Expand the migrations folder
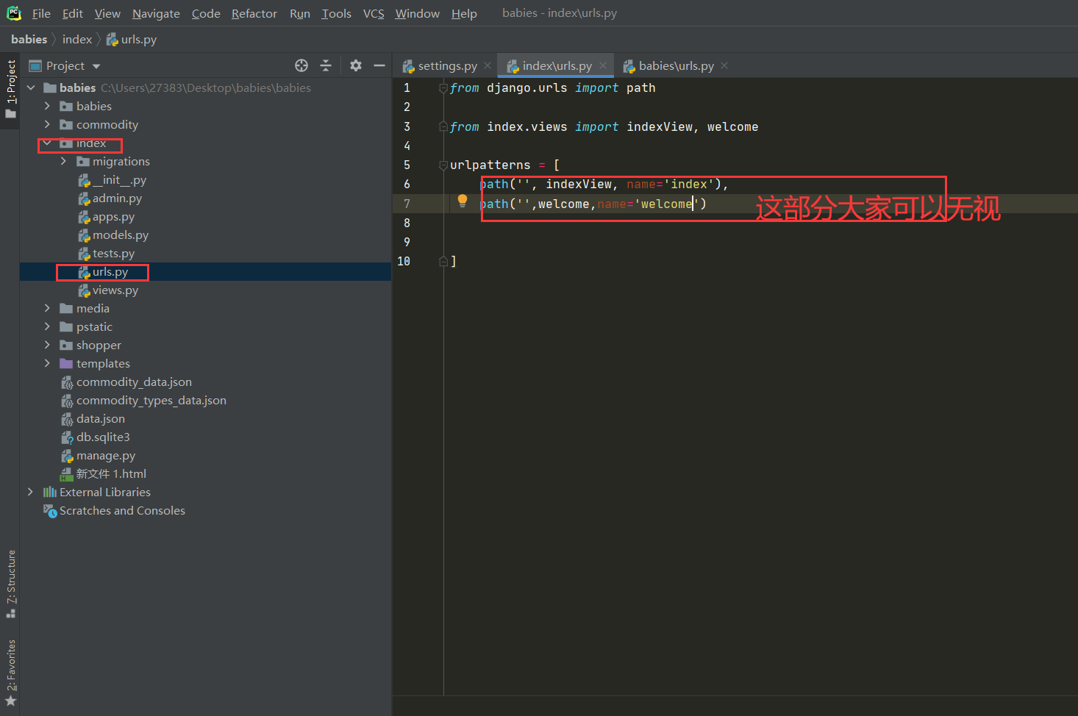This screenshot has height=716, width=1078. [x=63, y=161]
